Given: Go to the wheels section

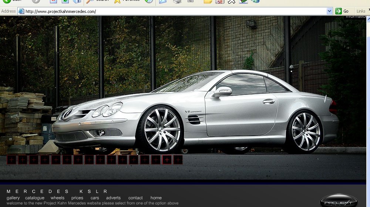Looking at the screenshot, I should pyautogui.click(x=57, y=198).
